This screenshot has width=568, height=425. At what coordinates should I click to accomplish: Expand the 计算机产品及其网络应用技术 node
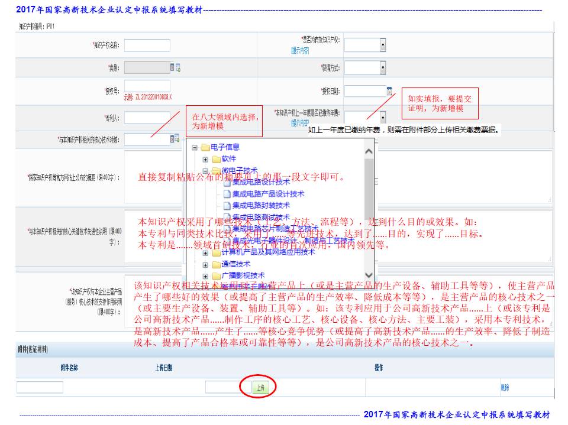point(205,252)
